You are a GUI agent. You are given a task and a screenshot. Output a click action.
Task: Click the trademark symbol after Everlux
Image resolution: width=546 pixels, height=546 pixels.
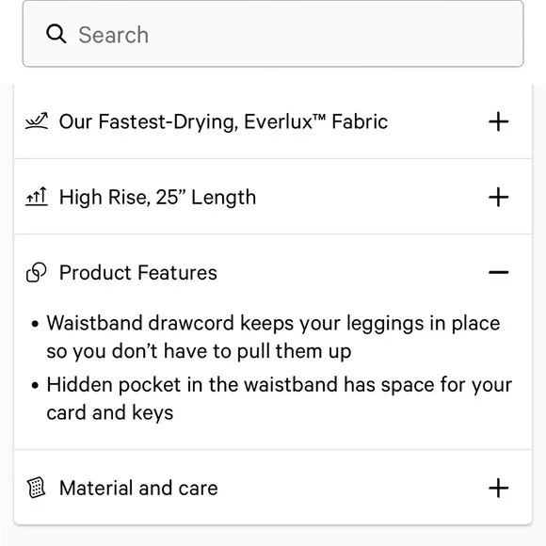click(x=319, y=118)
